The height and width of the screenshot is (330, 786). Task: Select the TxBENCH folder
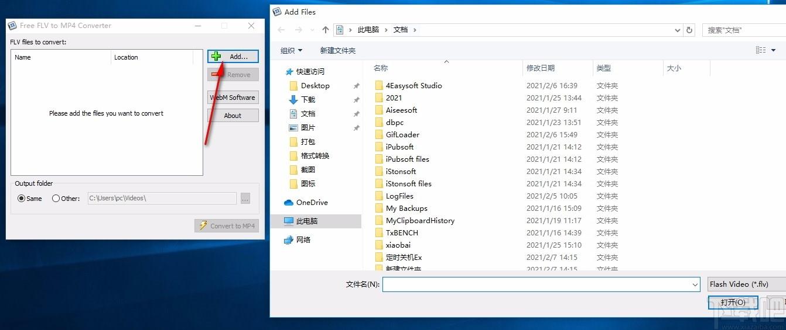[x=402, y=233]
